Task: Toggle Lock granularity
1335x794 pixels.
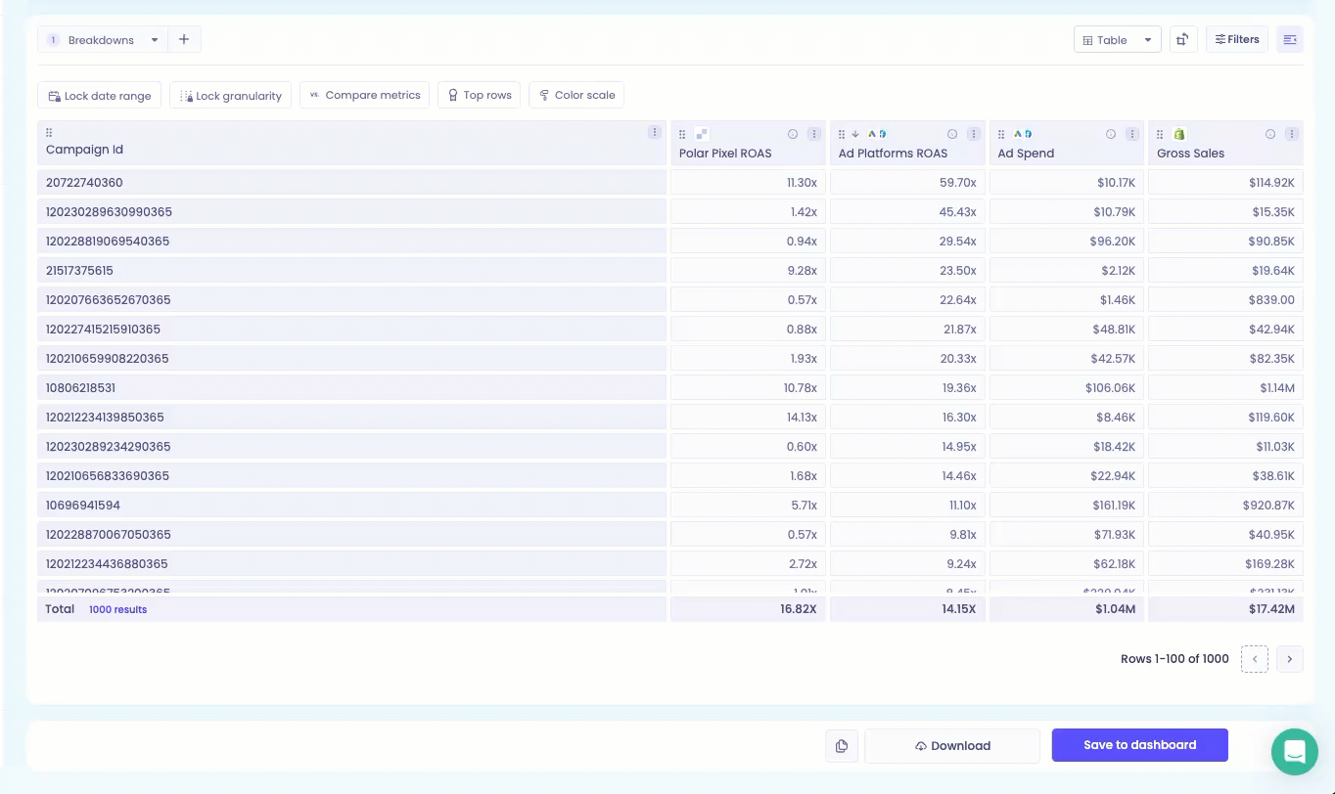Action: (x=231, y=95)
